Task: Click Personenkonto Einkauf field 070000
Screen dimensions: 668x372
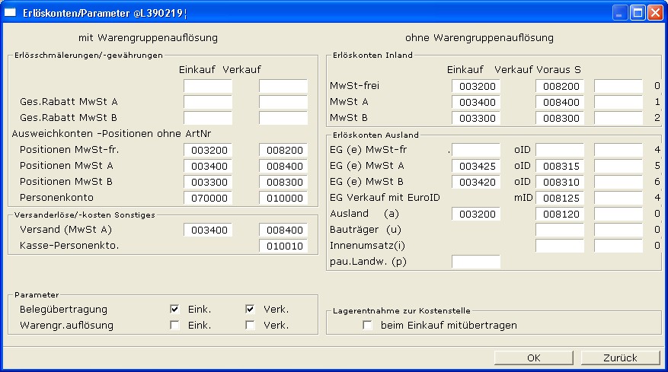Action: coord(207,197)
